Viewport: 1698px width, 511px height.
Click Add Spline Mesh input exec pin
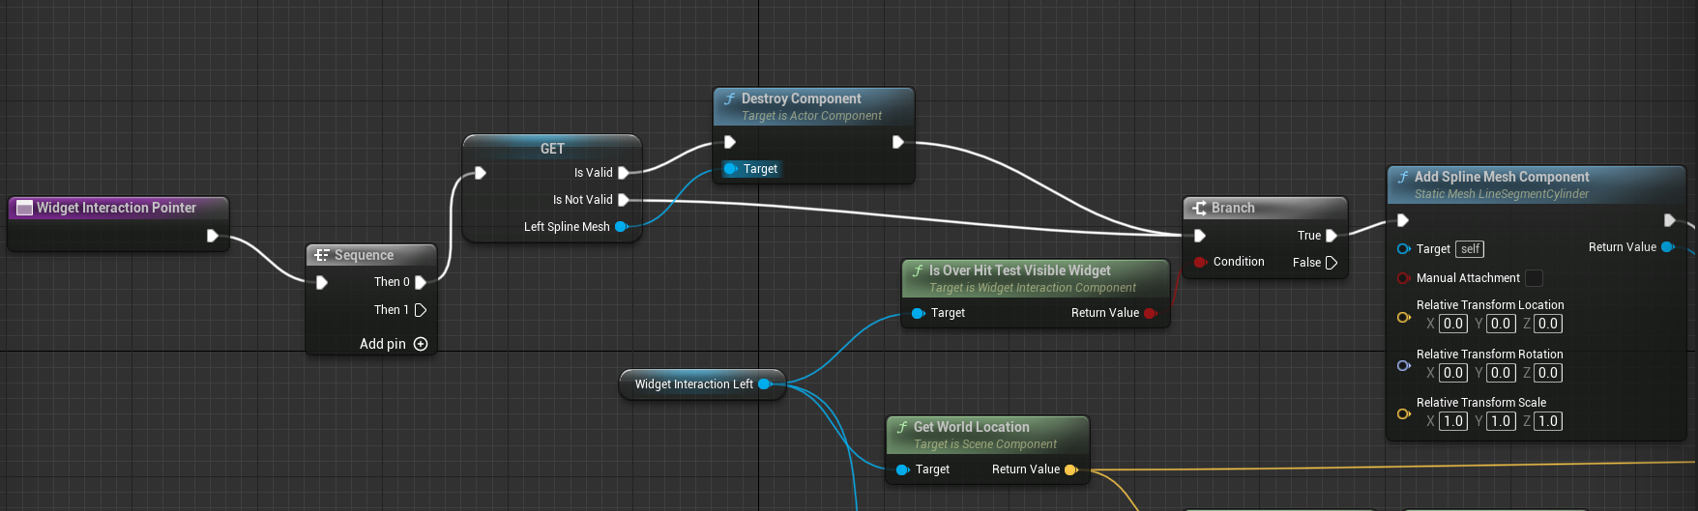(x=1403, y=220)
